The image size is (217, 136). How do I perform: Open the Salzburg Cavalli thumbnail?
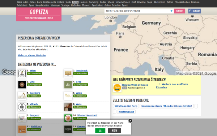pos(22,96)
